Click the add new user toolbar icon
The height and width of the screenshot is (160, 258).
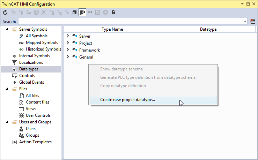(x=52, y=12)
